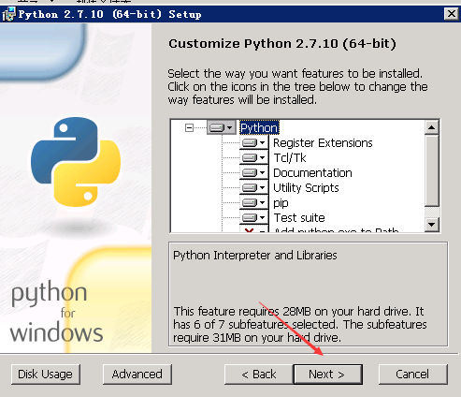
Task: Open the Advanced options
Action: pyautogui.click(x=137, y=374)
